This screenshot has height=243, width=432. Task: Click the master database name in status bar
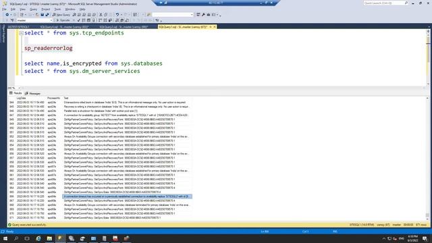pyautogui.click(x=397, y=225)
